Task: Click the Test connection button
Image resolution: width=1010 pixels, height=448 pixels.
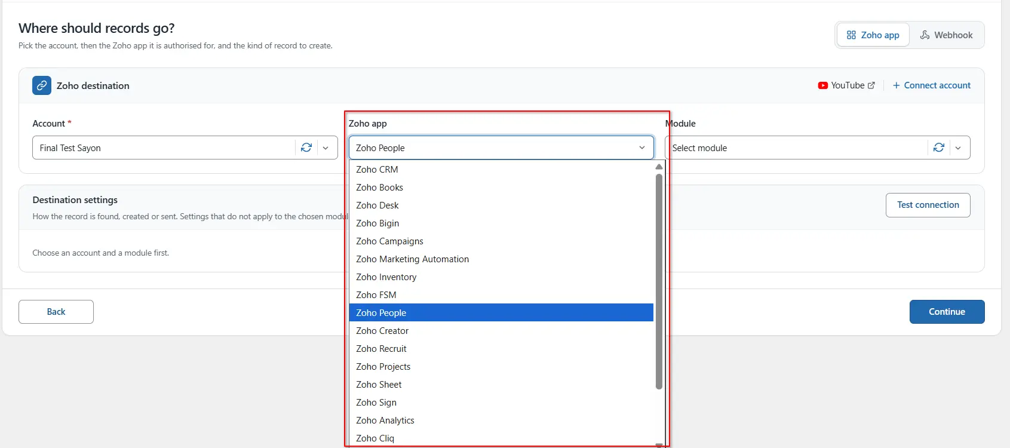Action: click(928, 205)
